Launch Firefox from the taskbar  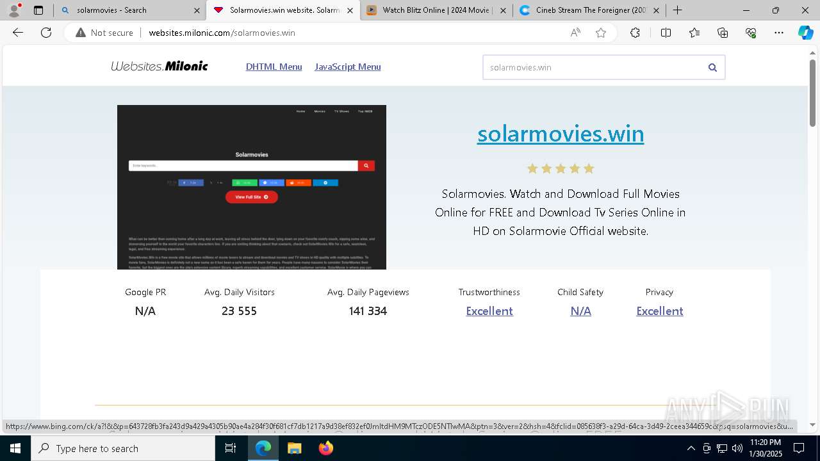pyautogui.click(x=325, y=448)
